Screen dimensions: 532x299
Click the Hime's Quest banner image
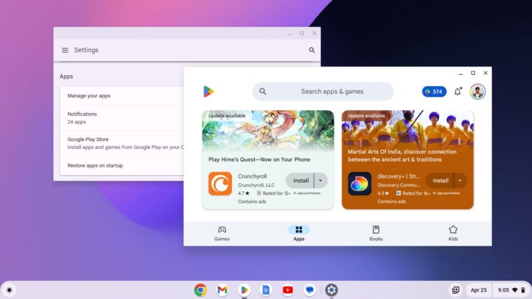(x=268, y=131)
